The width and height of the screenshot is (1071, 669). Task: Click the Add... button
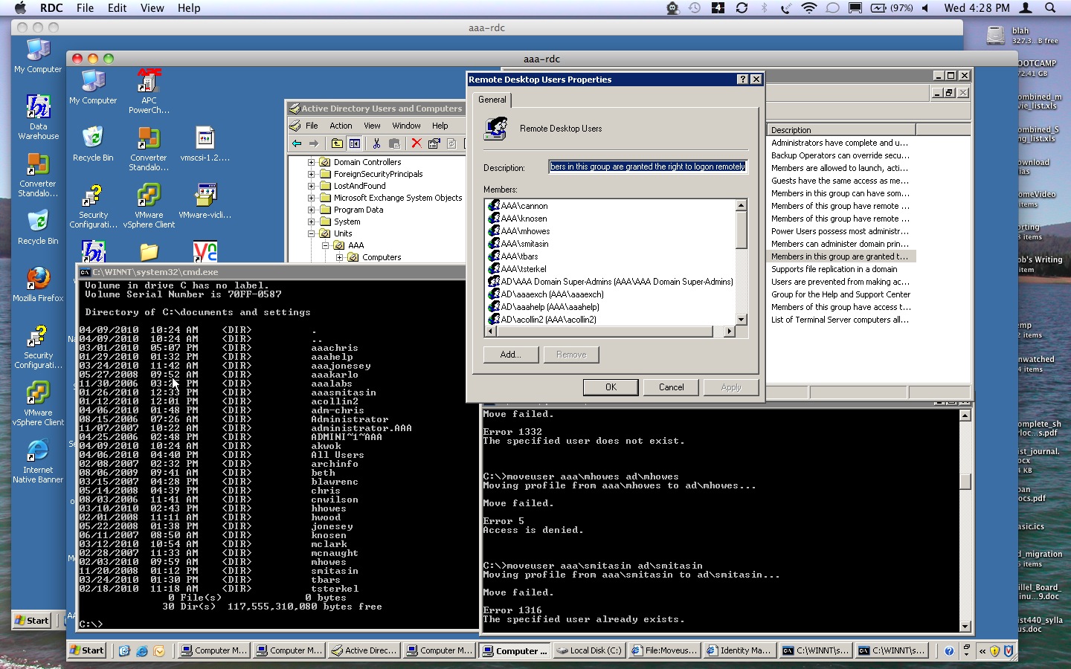(x=510, y=355)
